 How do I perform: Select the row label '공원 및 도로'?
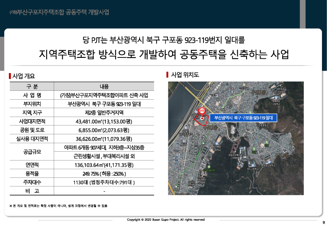[32, 130]
